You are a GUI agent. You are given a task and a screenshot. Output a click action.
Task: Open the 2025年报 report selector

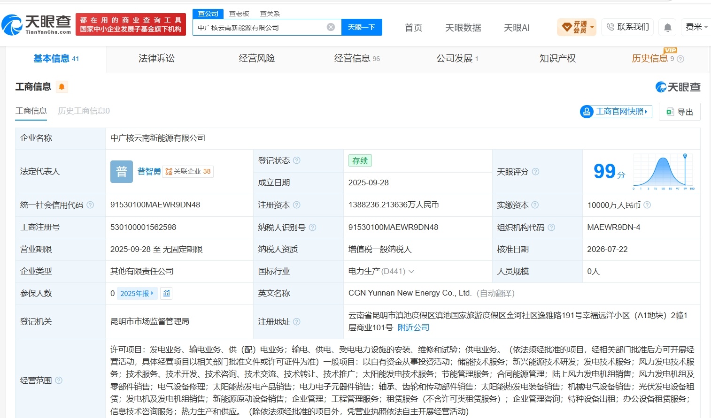[x=137, y=293]
